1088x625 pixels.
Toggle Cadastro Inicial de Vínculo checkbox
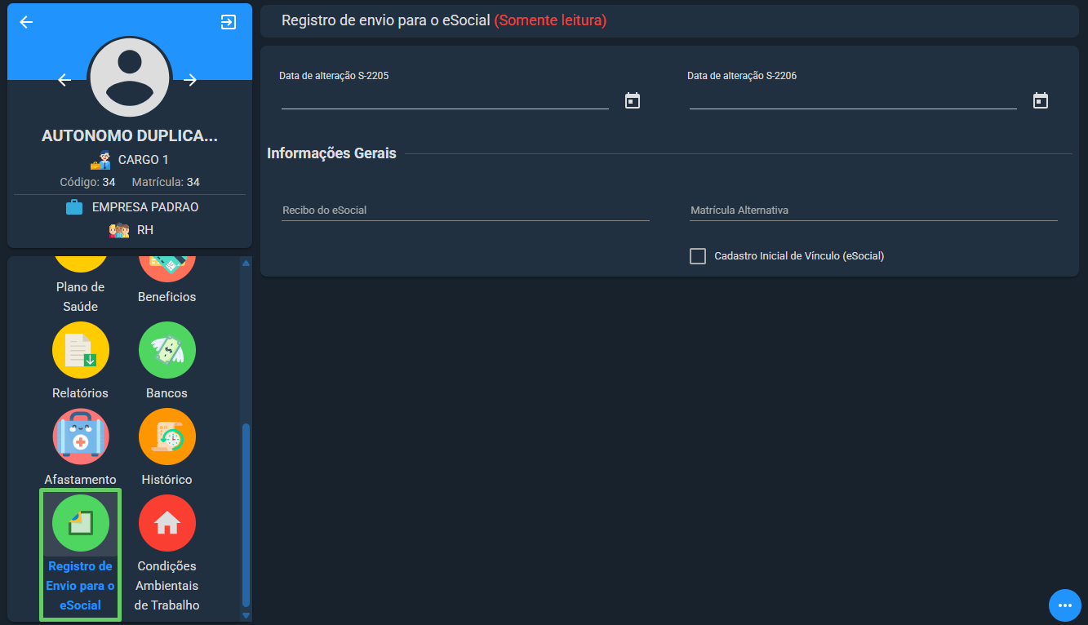point(698,256)
